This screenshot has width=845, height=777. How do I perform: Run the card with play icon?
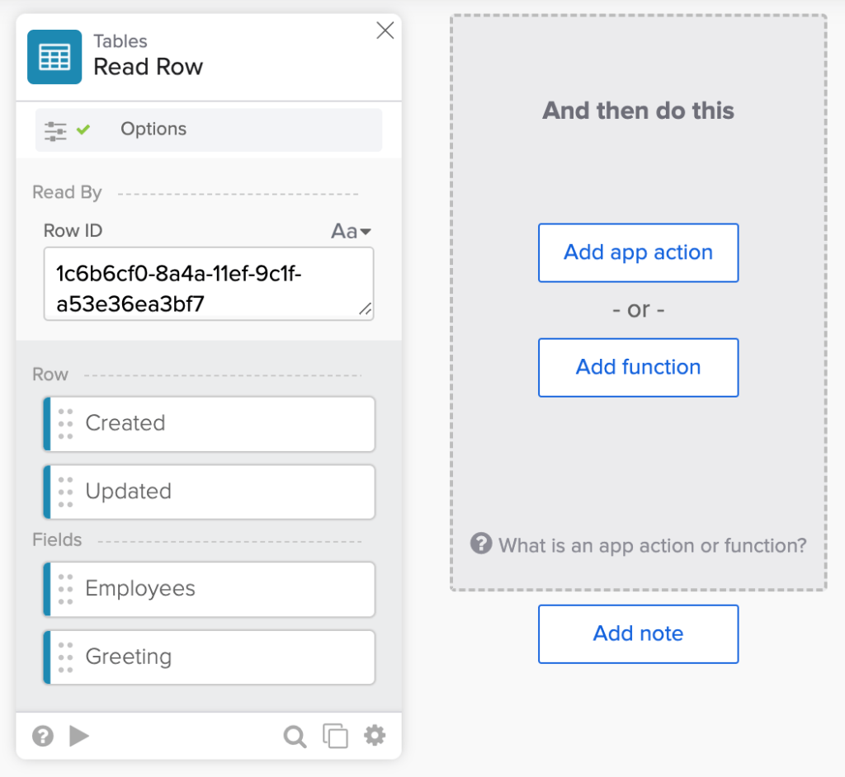coord(79,736)
